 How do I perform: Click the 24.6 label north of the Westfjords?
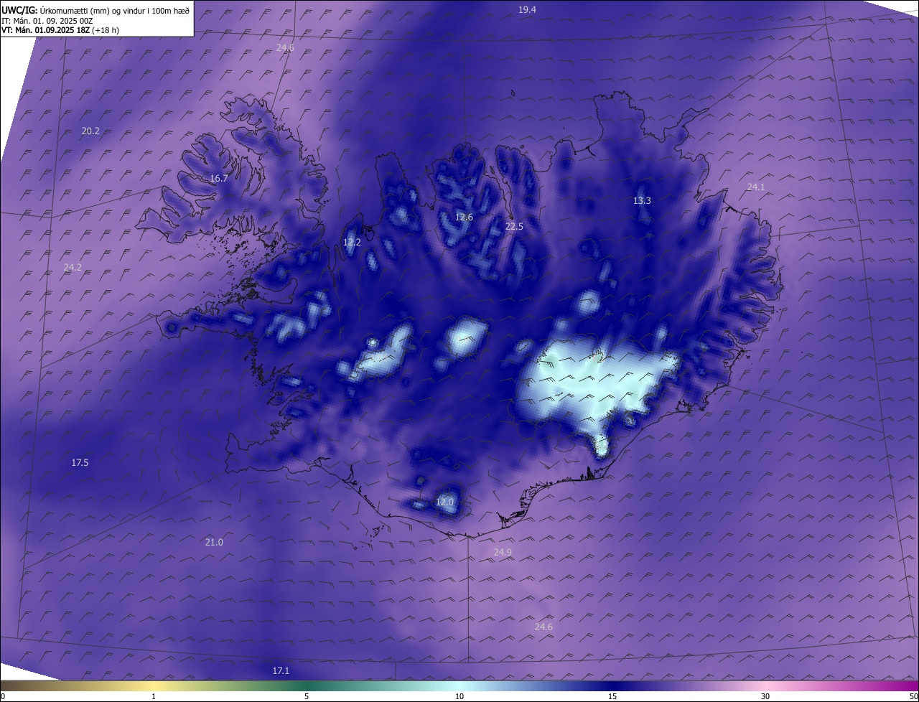285,48
